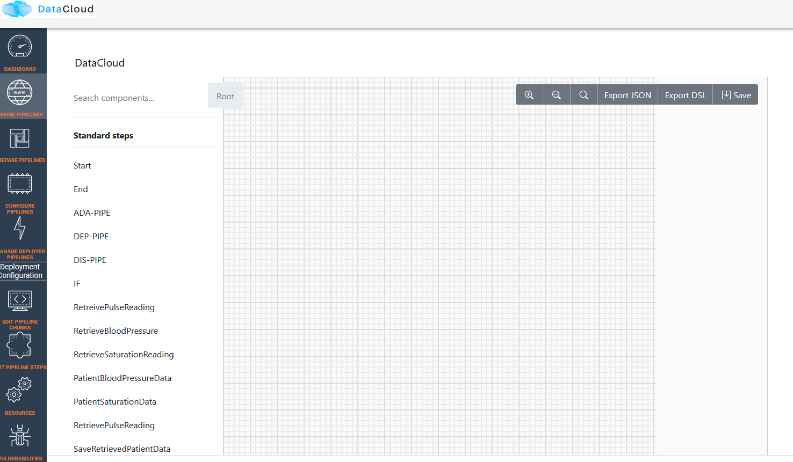
Task: Open the Resources gears icon
Action: point(19,390)
